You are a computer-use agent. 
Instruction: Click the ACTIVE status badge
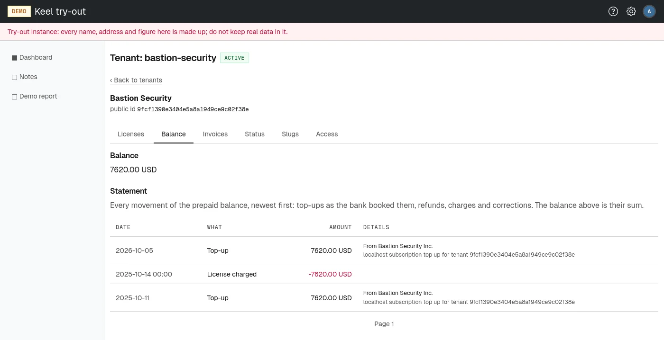tap(234, 58)
